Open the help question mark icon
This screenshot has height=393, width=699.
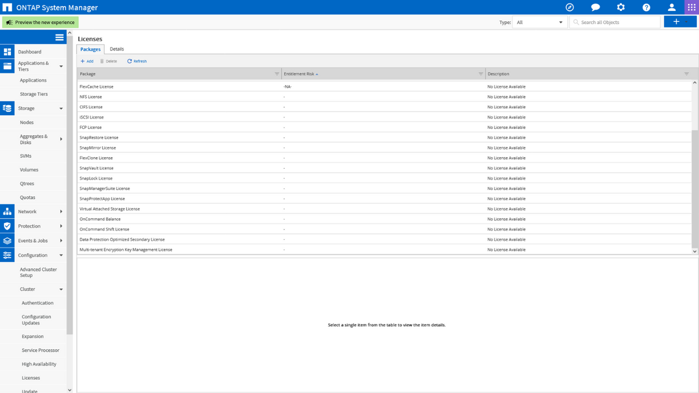point(646,7)
